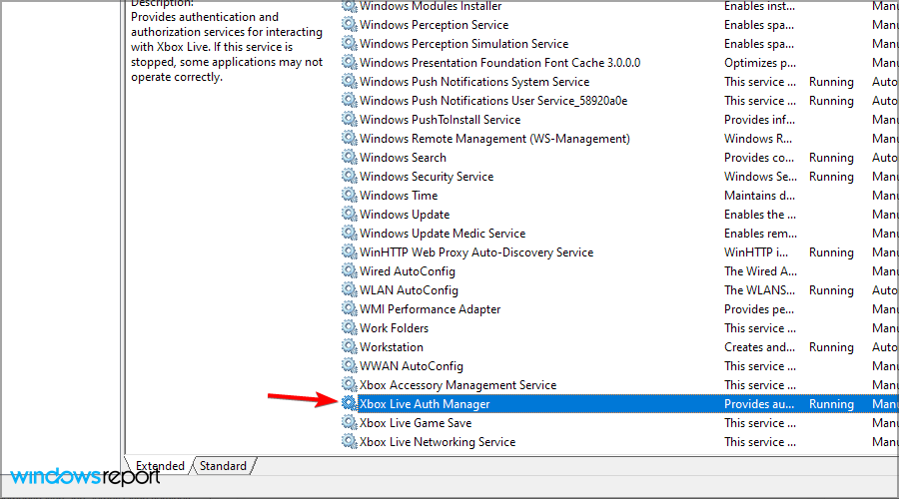The height and width of the screenshot is (499, 899).
Task: Click gear icon of WWAN AutoConfig
Action: pyautogui.click(x=350, y=364)
